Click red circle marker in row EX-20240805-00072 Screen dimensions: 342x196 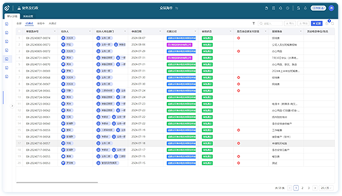point(239,51)
